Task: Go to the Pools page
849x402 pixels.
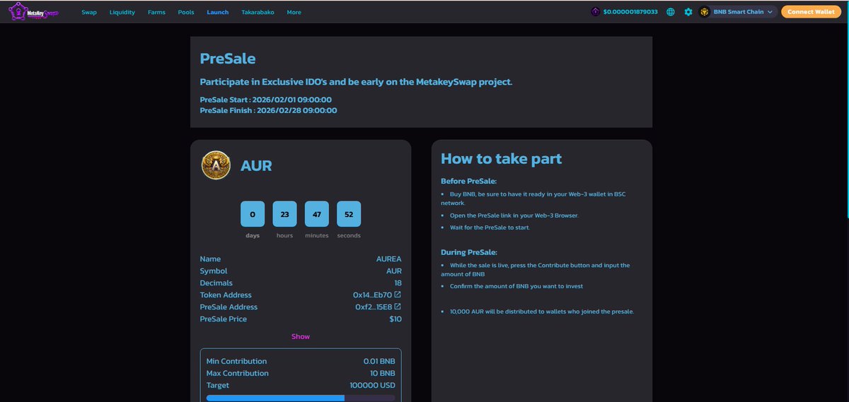Action: click(186, 12)
